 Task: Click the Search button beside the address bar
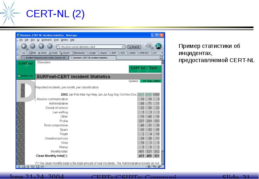(x=133, y=46)
